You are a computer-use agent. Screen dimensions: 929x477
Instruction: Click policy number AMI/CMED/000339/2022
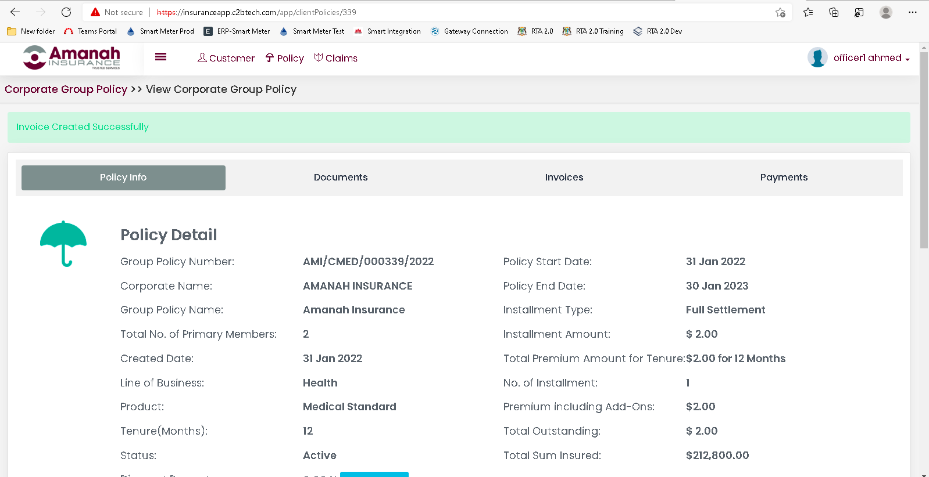point(368,262)
